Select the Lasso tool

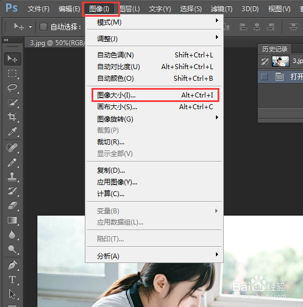point(12,87)
